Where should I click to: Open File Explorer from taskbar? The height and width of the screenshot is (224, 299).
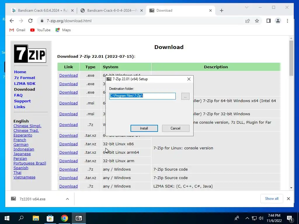tap(36, 218)
